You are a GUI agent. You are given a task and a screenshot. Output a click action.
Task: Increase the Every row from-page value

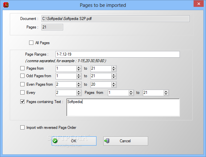(x=131, y=92)
